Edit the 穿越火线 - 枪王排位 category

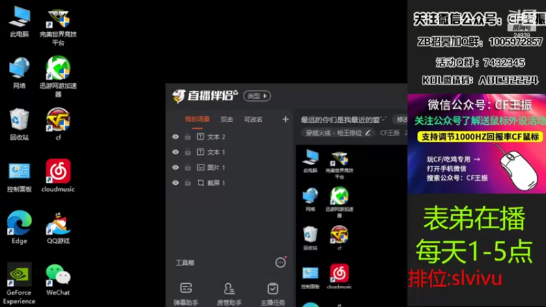367,132
